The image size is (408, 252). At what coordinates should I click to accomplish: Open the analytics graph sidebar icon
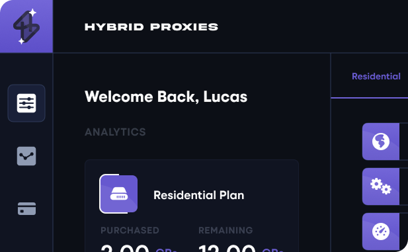coord(26,156)
